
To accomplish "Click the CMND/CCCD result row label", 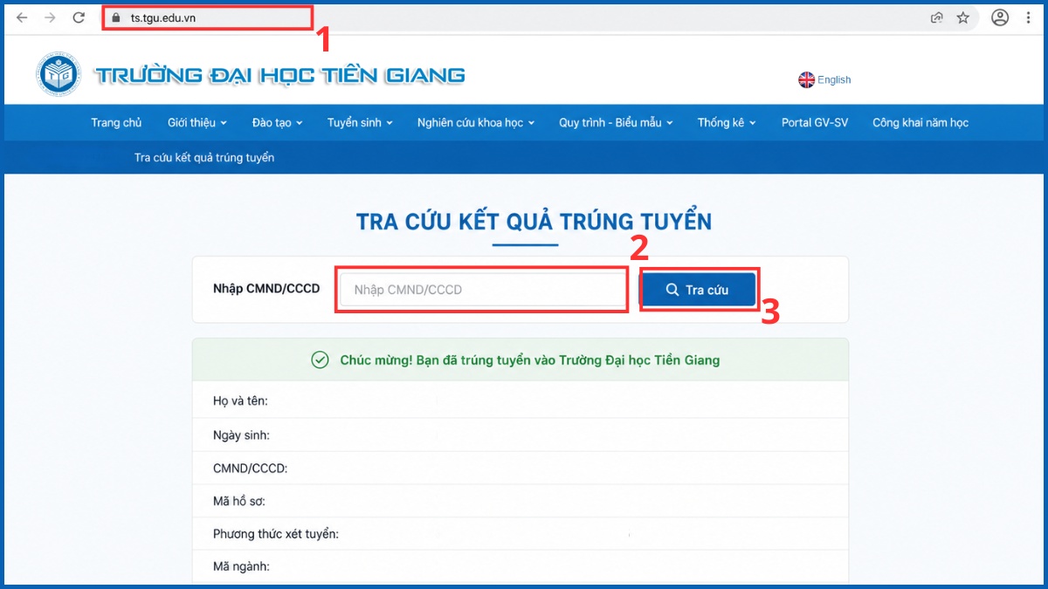I will click(250, 468).
